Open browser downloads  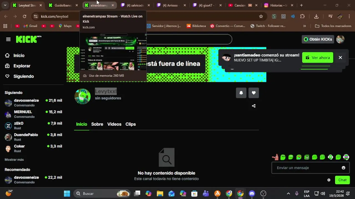[316, 16]
